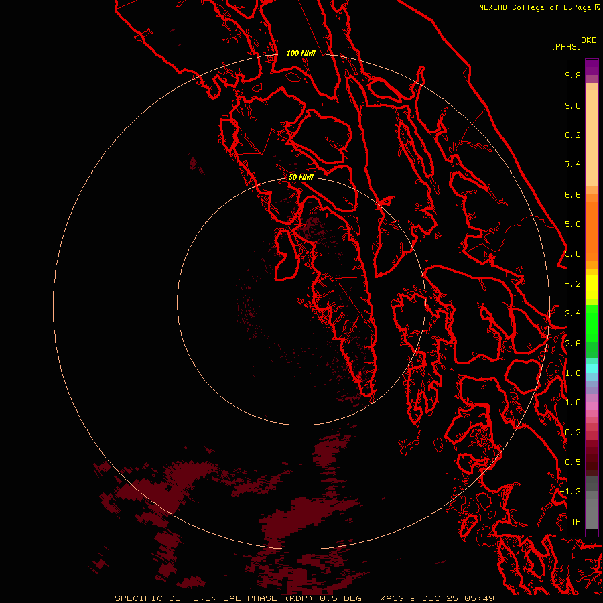Click the TH label at scale bottom

tap(576, 522)
